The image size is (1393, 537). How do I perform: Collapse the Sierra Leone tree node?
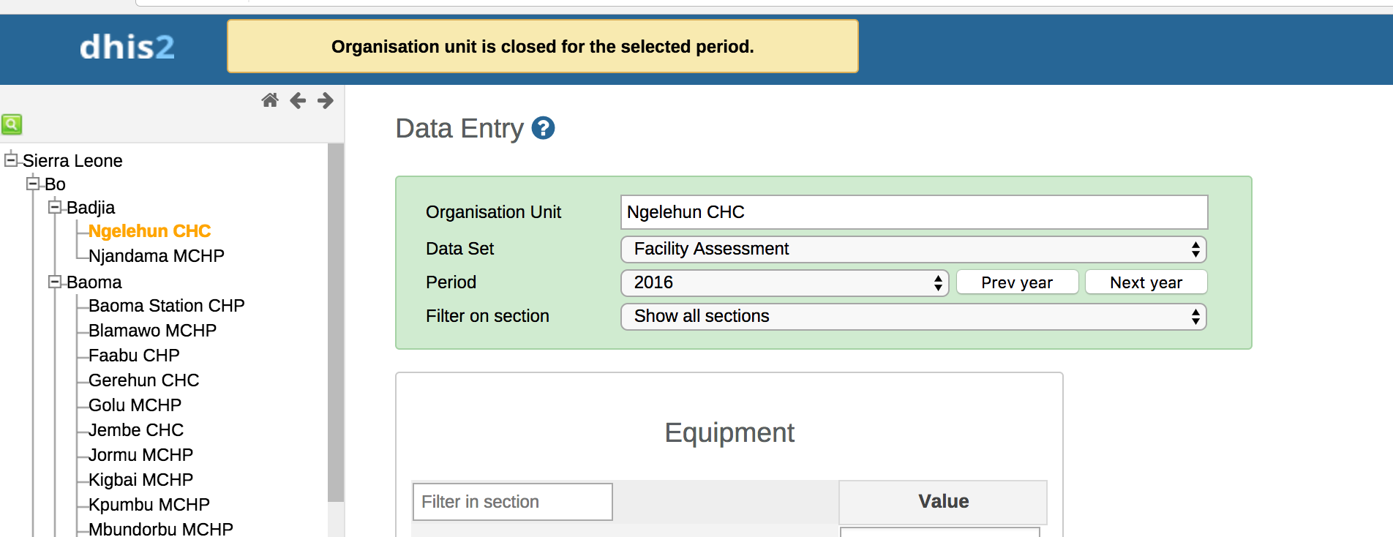(x=11, y=159)
